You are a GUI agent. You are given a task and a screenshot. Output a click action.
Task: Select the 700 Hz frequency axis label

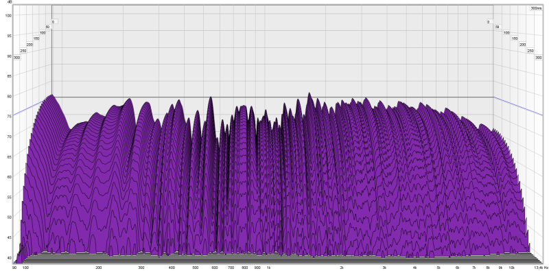point(231,268)
